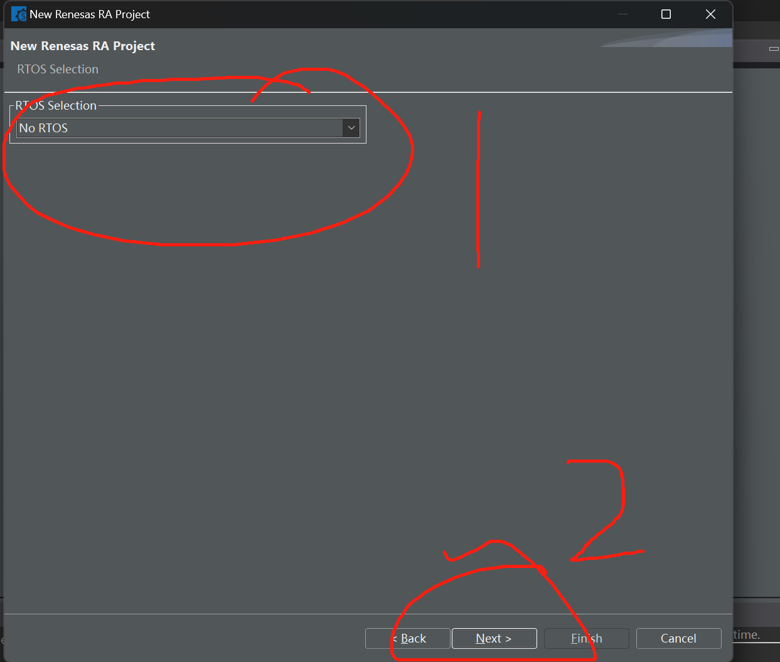Open the No RTOS selection dropdown
The width and height of the screenshot is (780, 662).
pyautogui.click(x=188, y=128)
